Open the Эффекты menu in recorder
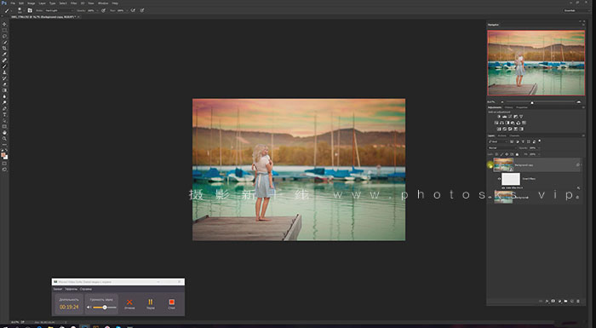Screen dimensions: 596x328 point(71,289)
